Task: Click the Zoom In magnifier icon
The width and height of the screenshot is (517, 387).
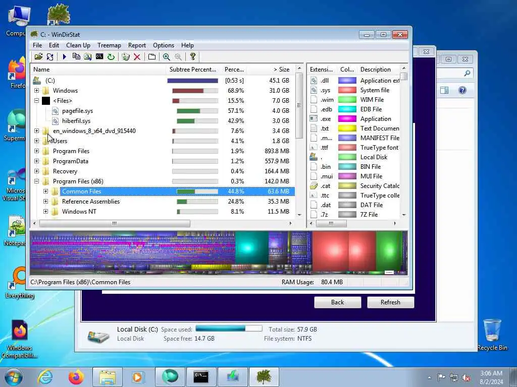Action: 167,56
